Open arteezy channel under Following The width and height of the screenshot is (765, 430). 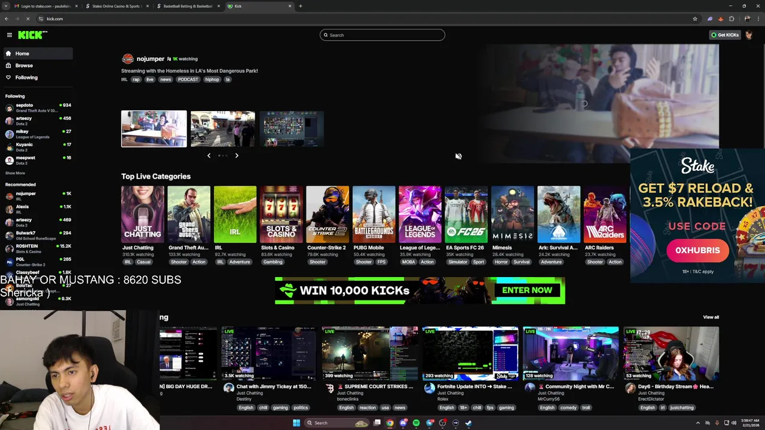pos(37,121)
